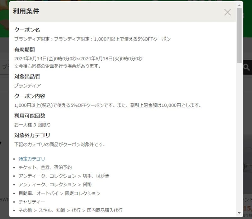Click the 対象出品者 heading

point(27,76)
